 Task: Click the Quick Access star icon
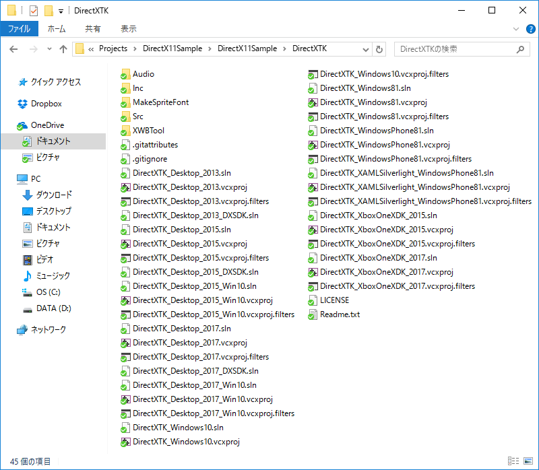pos(23,82)
